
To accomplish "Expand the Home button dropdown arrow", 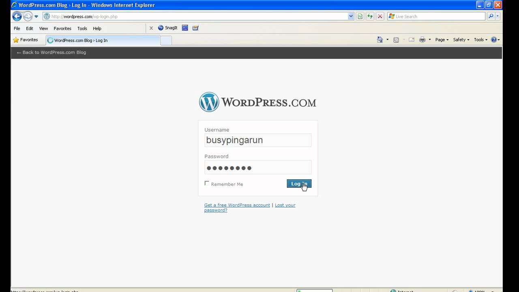I will (x=387, y=40).
